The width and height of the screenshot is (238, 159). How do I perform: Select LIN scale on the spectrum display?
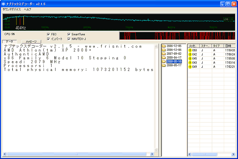[231, 19]
